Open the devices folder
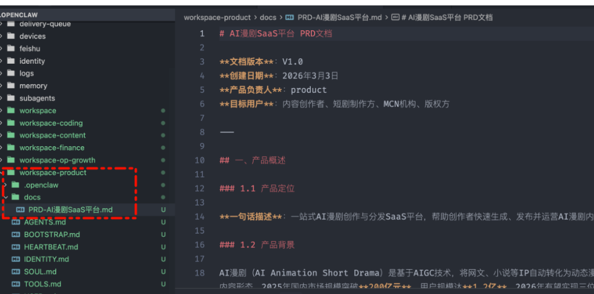Viewport: 594px width, 294px height. pyautogui.click(x=32, y=36)
